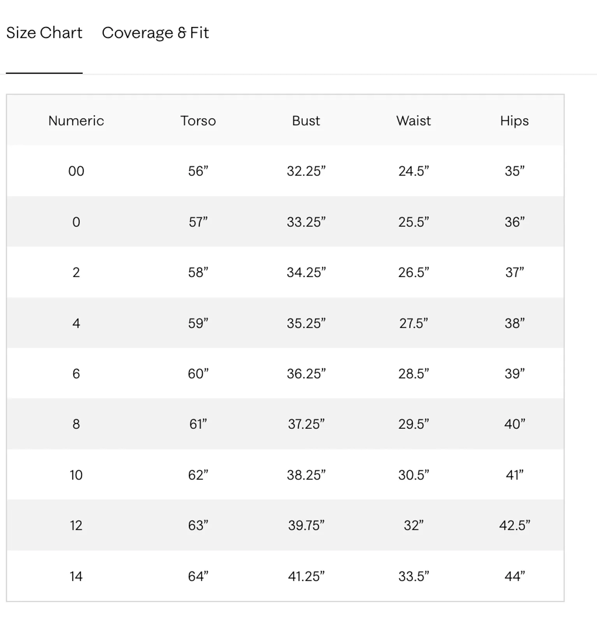Open the Coverage & Fit tab
This screenshot has height=622, width=597.
[x=155, y=33]
